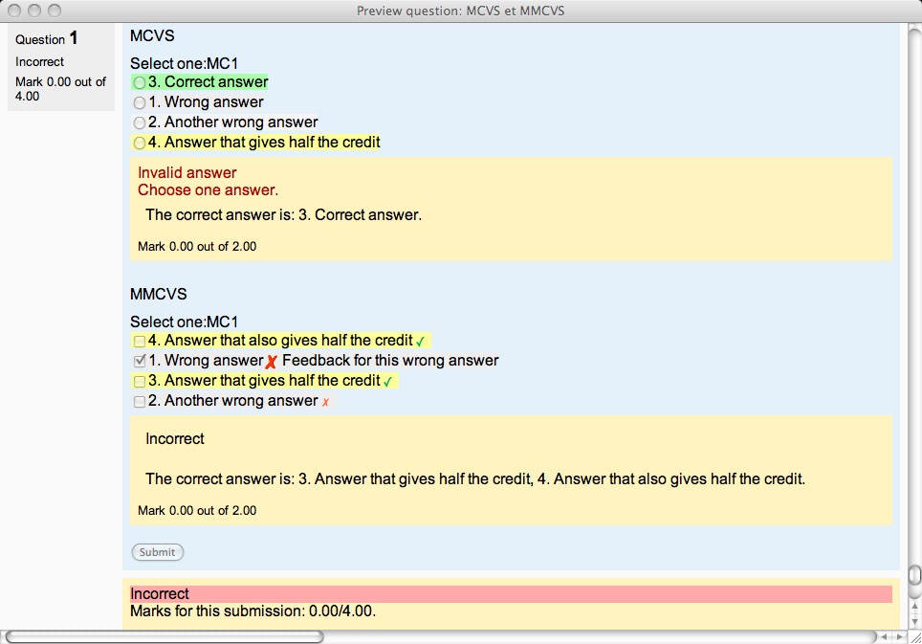Viewport: 922px width, 644px height.
Task: Click 'Incorrect' in the MMCVS feedback box
Action: coord(175,439)
